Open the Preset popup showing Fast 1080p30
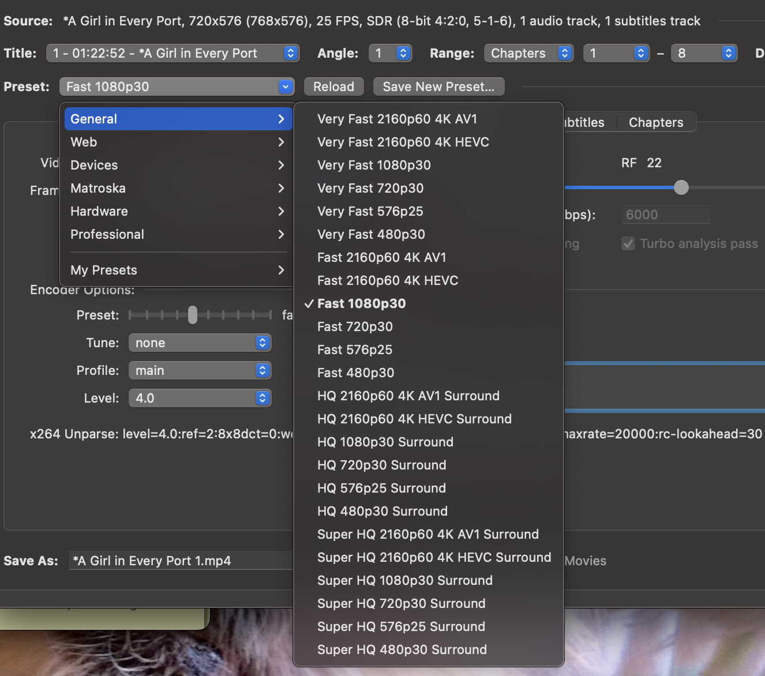The height and width of the screenshot is (676, 765). (x=177, y=87)
